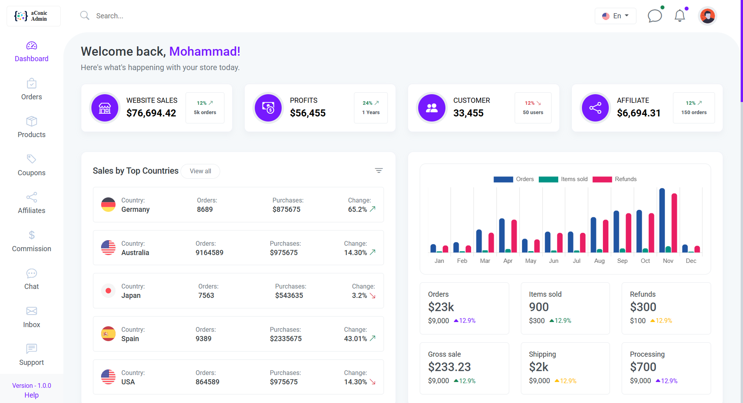Screen dimensions: 743x403
Task: Open Products in the sidebar
Action: (x=32, y=127)
